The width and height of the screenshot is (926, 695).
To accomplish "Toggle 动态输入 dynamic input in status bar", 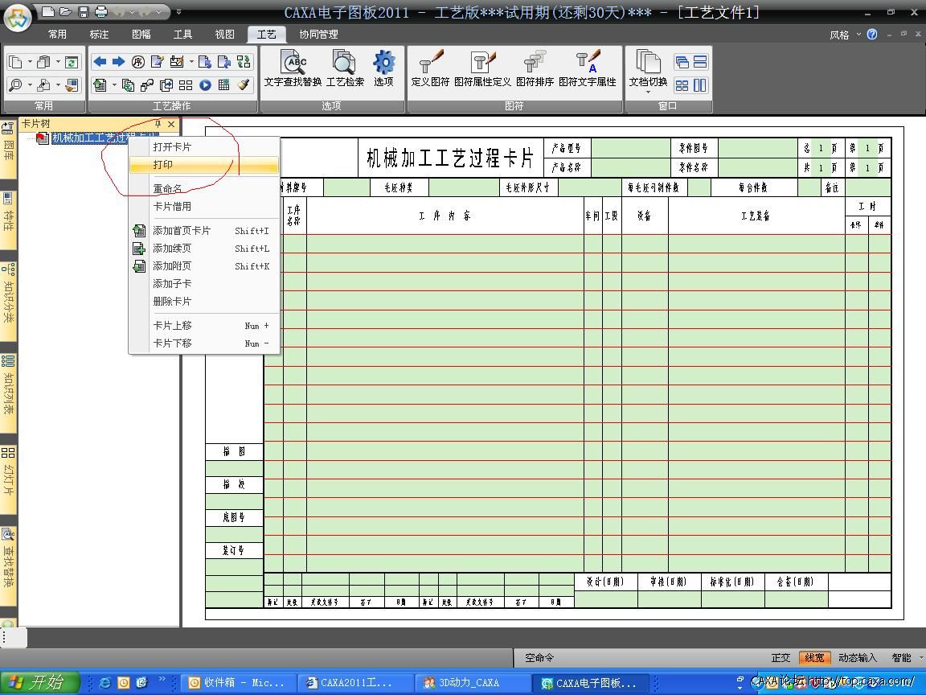I will pyautogui.click(x=858, y=657).
